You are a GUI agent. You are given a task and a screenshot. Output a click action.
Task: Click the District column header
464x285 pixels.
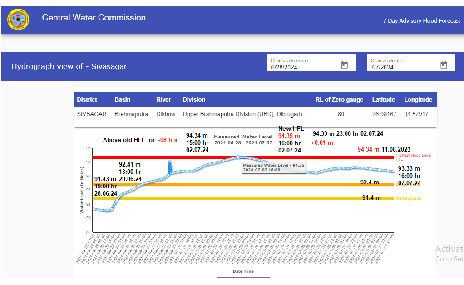87,99
